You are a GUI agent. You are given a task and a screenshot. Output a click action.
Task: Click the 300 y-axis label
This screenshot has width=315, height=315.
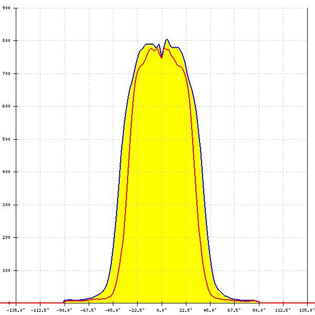tap(6, 205)
